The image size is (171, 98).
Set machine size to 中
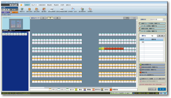(x=50, y=18)
